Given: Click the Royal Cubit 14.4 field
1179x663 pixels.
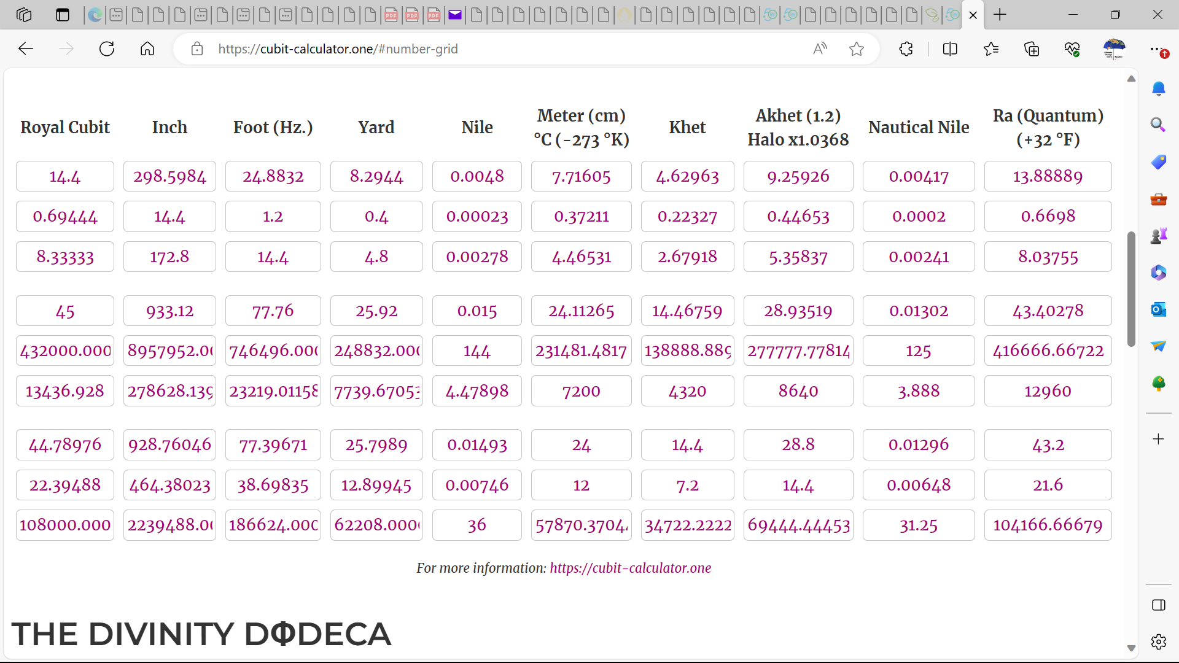Looking at the screenshot, I should click(65, 177).
